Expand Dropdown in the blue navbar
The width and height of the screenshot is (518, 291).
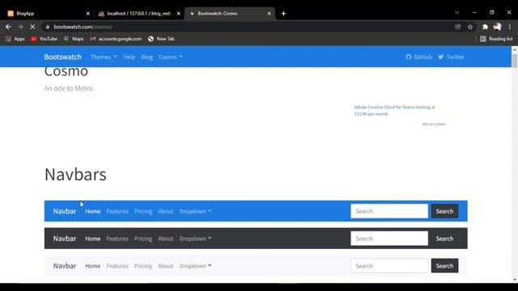(195, 211)
